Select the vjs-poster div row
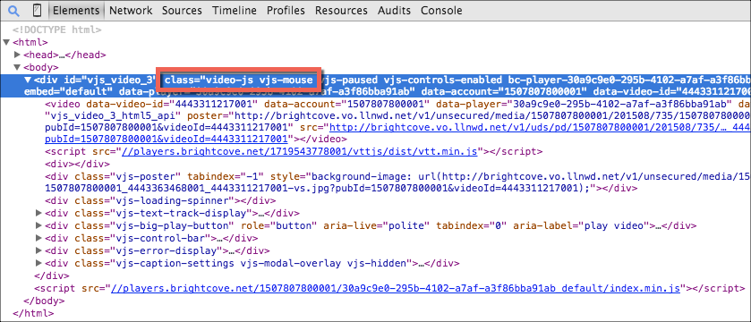Viewport: 751px width, 322px height. [397, 182]
